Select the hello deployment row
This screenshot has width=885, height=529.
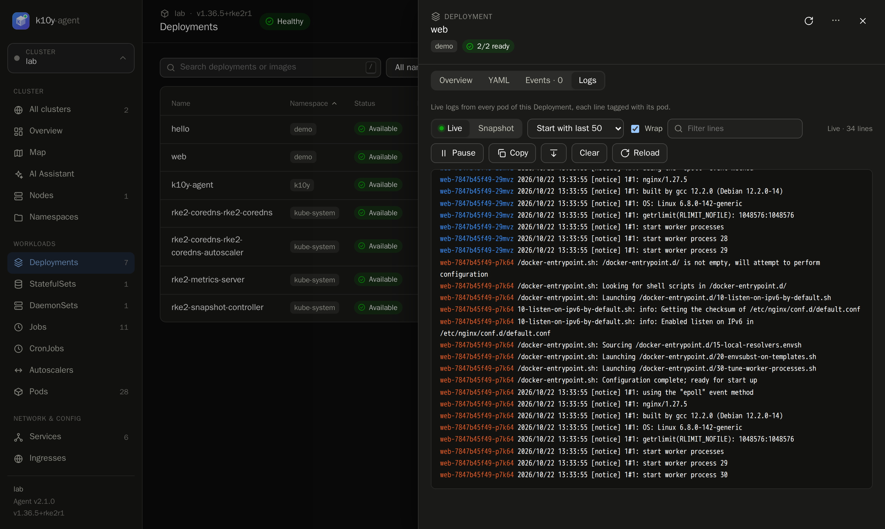pyautogui.click(x=289, y=129)
